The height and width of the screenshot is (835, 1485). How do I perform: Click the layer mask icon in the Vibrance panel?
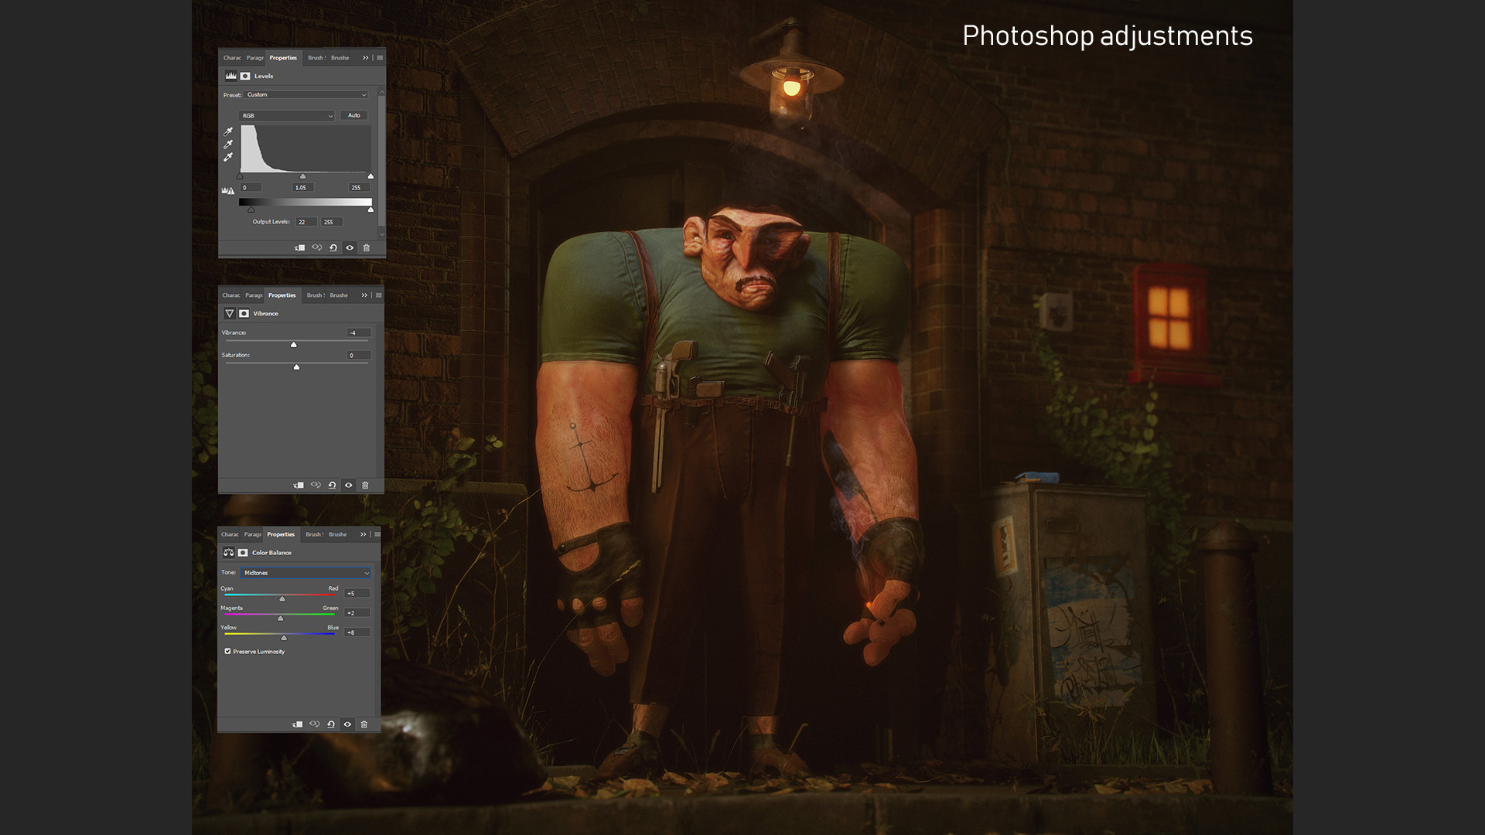tap(244, 313)
